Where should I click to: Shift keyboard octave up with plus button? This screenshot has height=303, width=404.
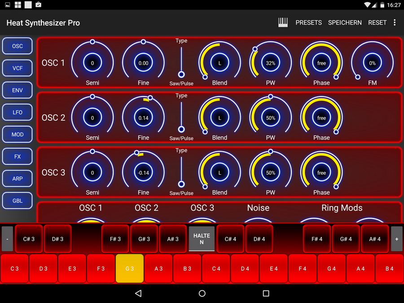click(396, 239)
